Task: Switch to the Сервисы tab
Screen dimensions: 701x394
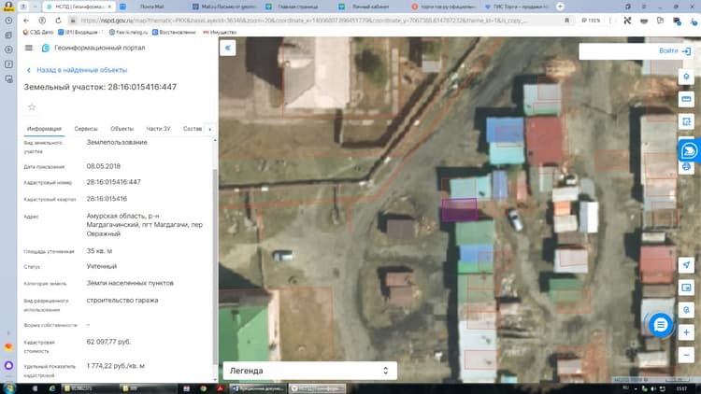Action: click(86, 129)
